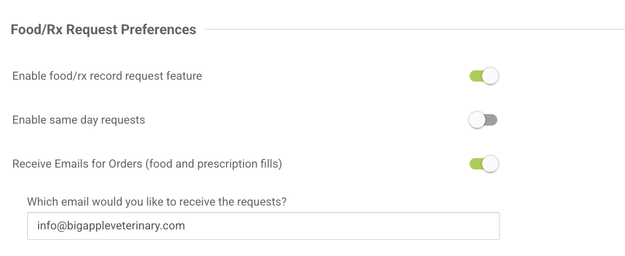Click the white knob of same day requests switch
This screenshot has width=625, height=256.
(x=477, y=120)
